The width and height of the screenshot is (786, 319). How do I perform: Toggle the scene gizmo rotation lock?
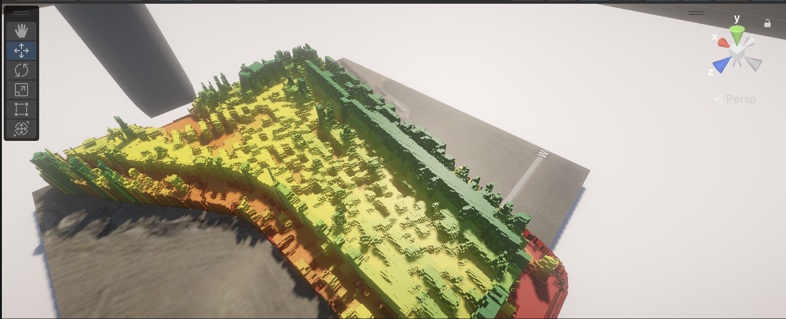click(767, 23)
